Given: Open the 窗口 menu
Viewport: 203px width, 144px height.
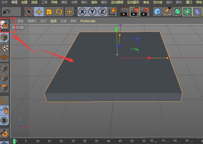Looking at the screenshot, I should pyautogui.click(x=189, y=2).
